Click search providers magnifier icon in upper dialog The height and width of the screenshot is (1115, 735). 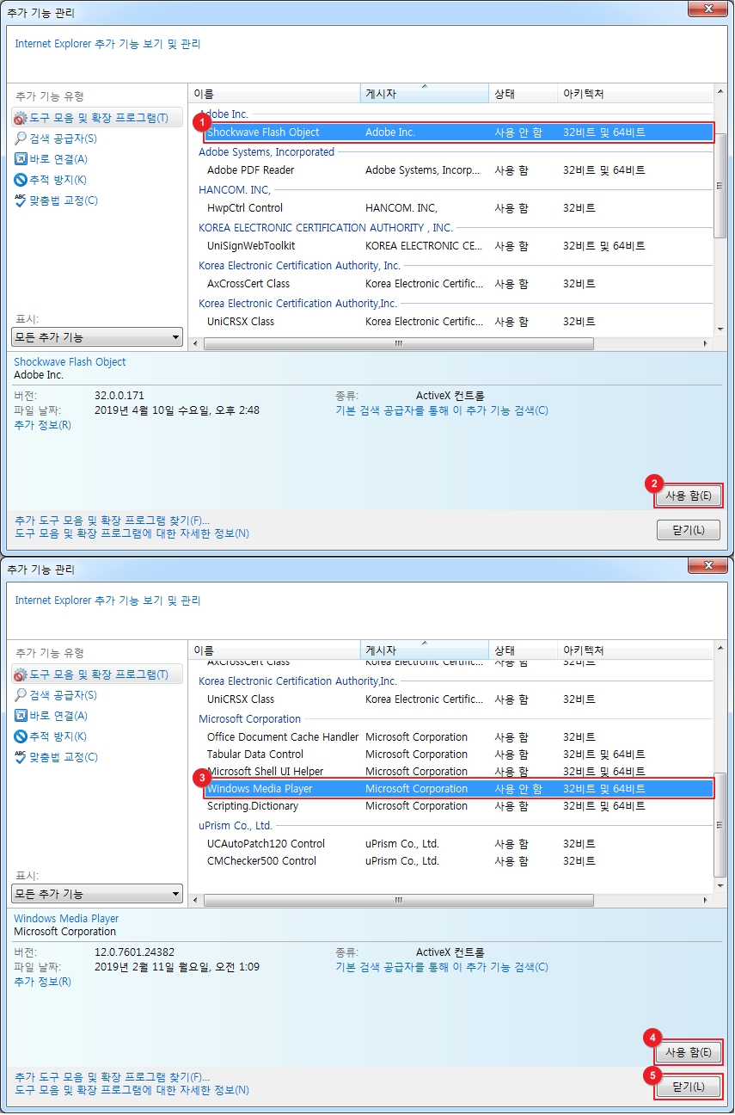click(x=21, y=139)
